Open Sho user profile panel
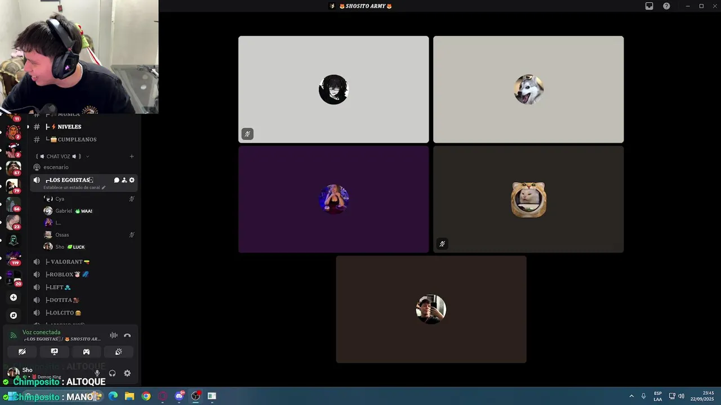 pos(35,372)
